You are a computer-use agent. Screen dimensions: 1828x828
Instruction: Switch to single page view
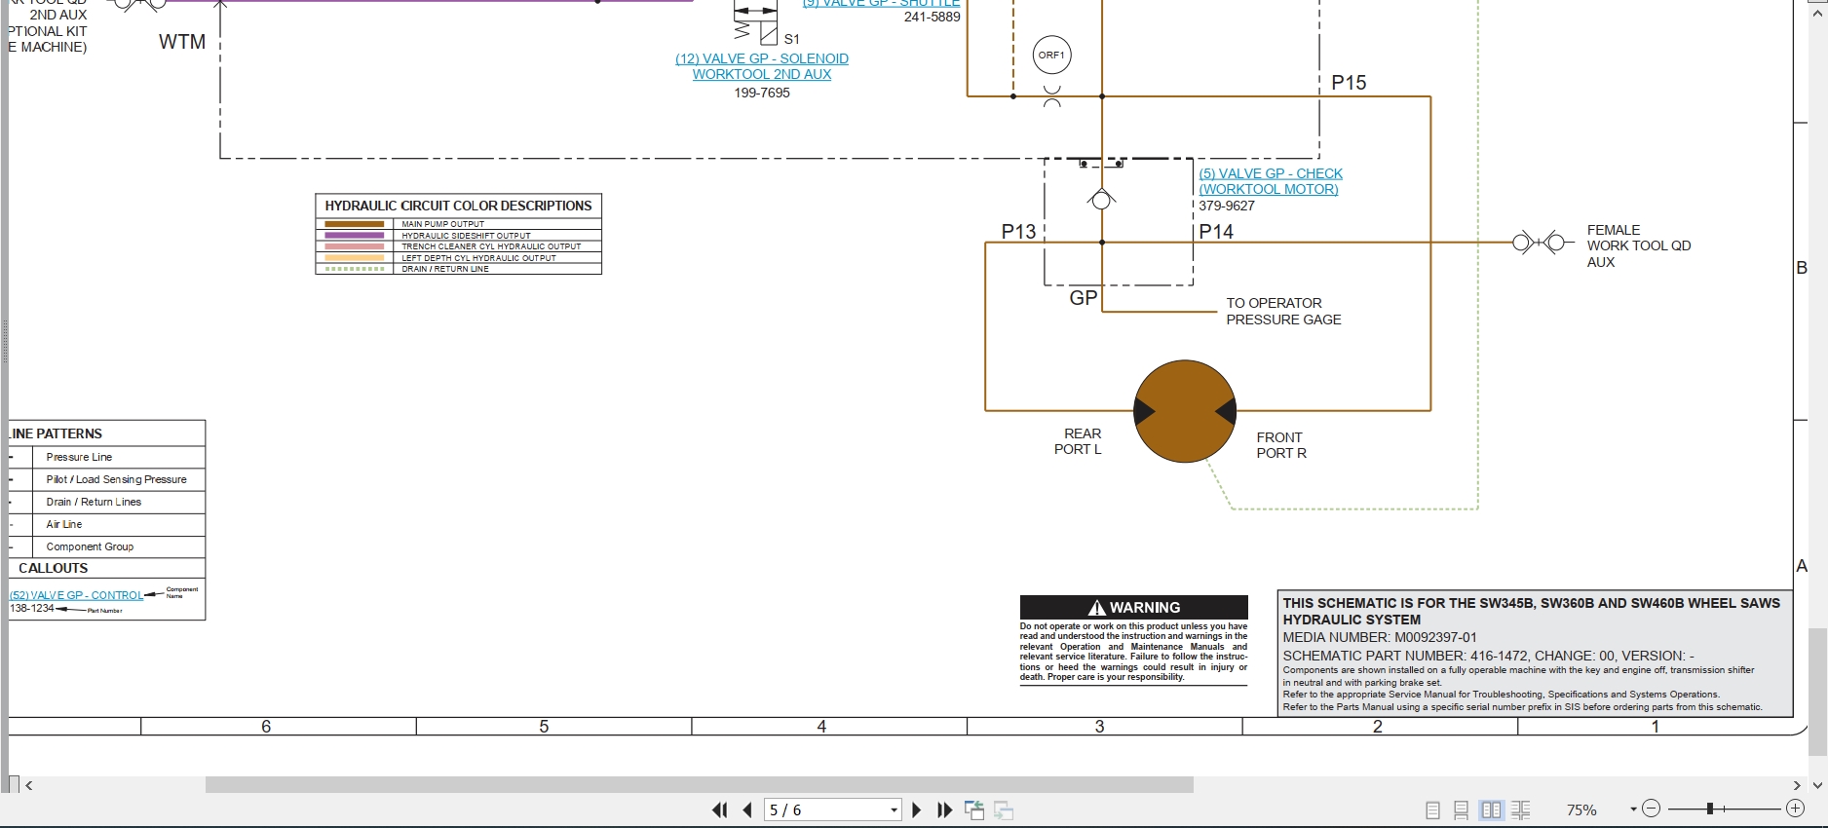pyautogui.click(x=1432, y=809)
